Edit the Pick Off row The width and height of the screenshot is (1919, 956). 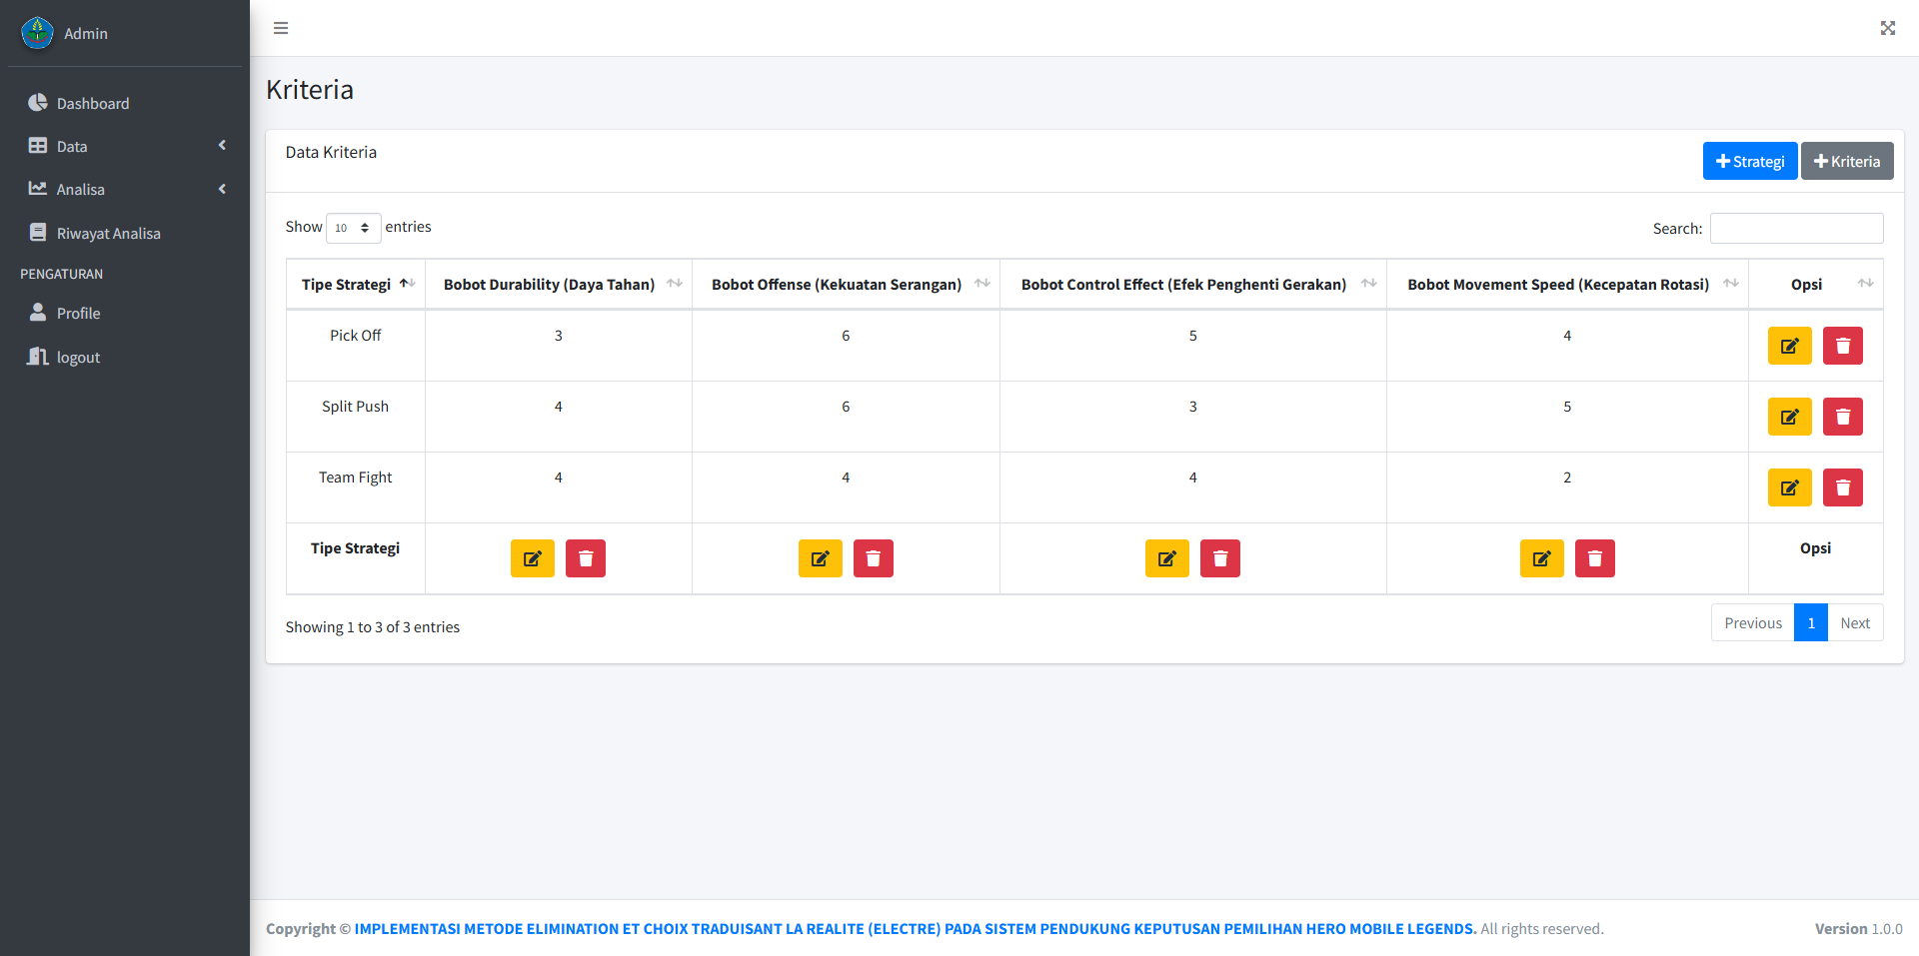click(x=1789, y=346)
